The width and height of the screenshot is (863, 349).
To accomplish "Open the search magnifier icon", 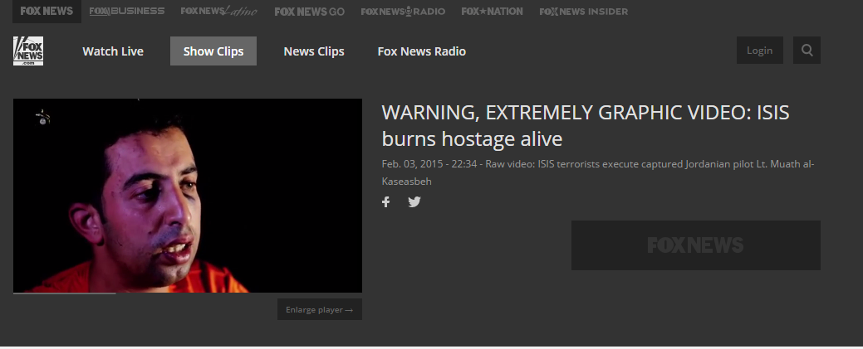I will coord(807,50).
